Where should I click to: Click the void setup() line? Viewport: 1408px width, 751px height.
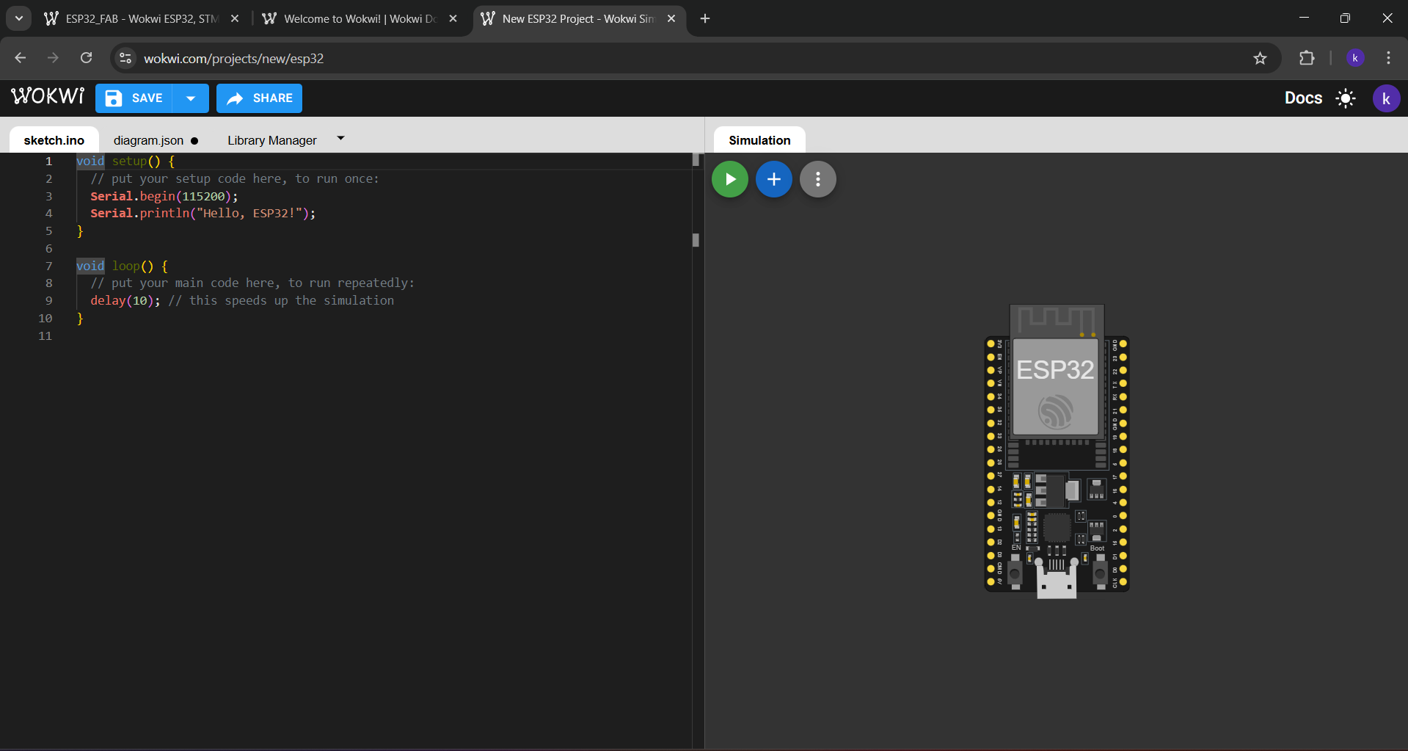[125, 161]
